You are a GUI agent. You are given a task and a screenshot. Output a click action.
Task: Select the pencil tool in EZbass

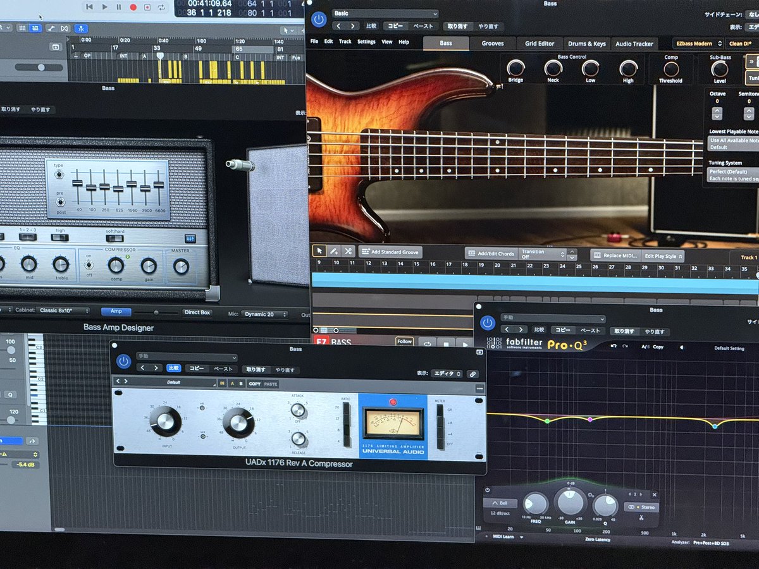(334, 252)
